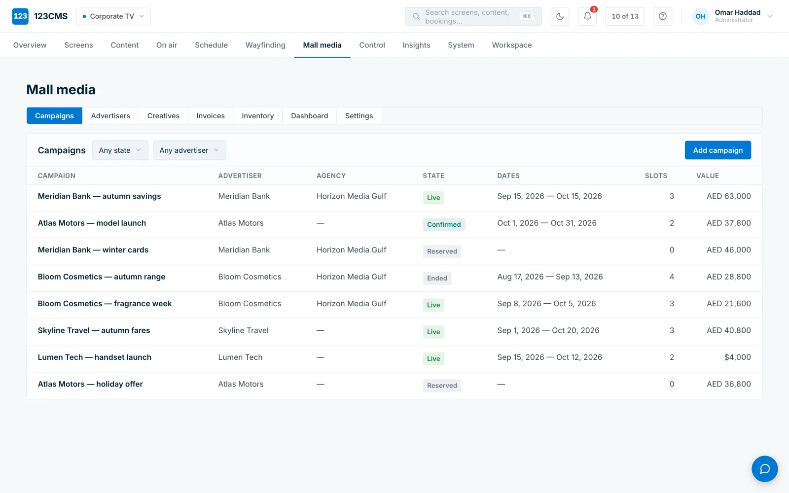The image size is (789, 493).
Task: Open the Workspace section
Action: tap(512, 45)
